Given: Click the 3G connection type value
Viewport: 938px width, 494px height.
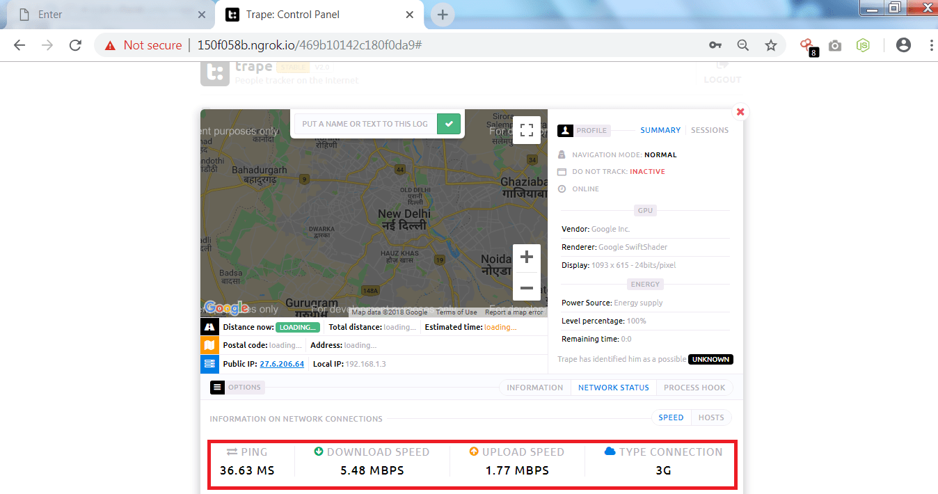Looking at the screenshot, I should pyautogui.click(x=663, y=470).
